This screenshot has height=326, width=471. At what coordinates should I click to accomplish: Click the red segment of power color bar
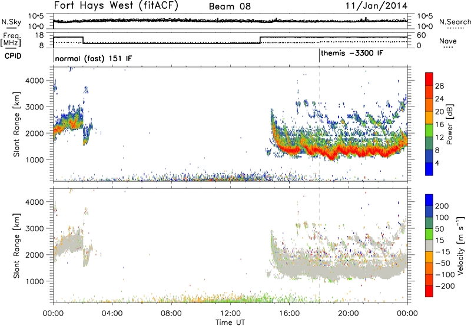point(429,79)
